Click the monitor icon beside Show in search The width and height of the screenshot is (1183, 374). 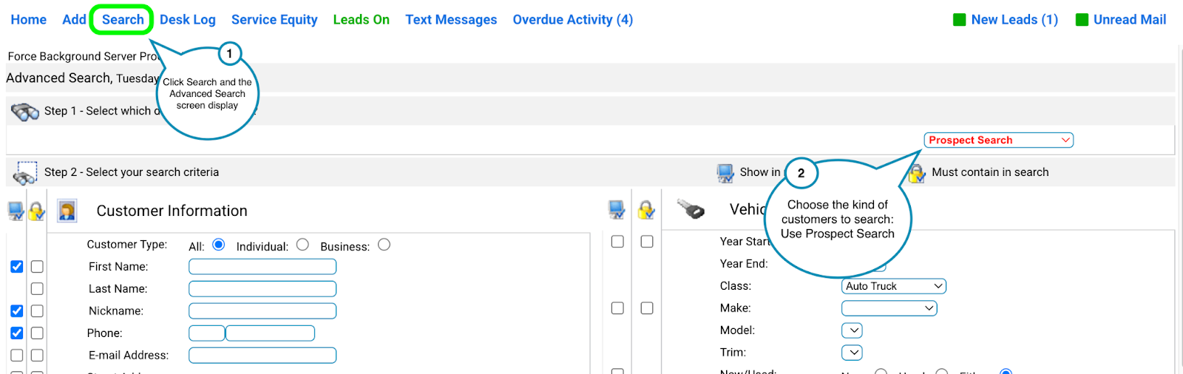click(x=725, y=173)
